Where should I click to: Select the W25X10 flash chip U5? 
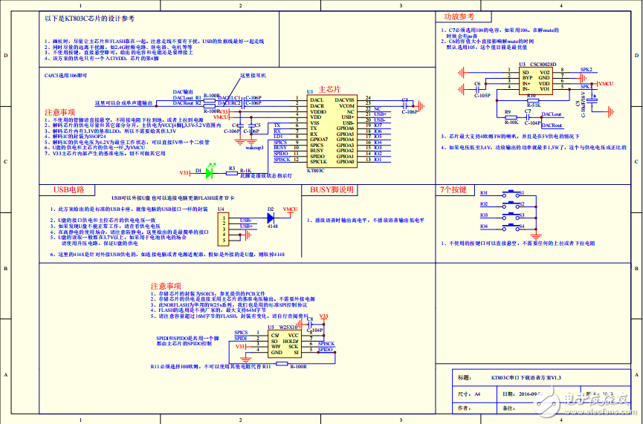(284, 344)
